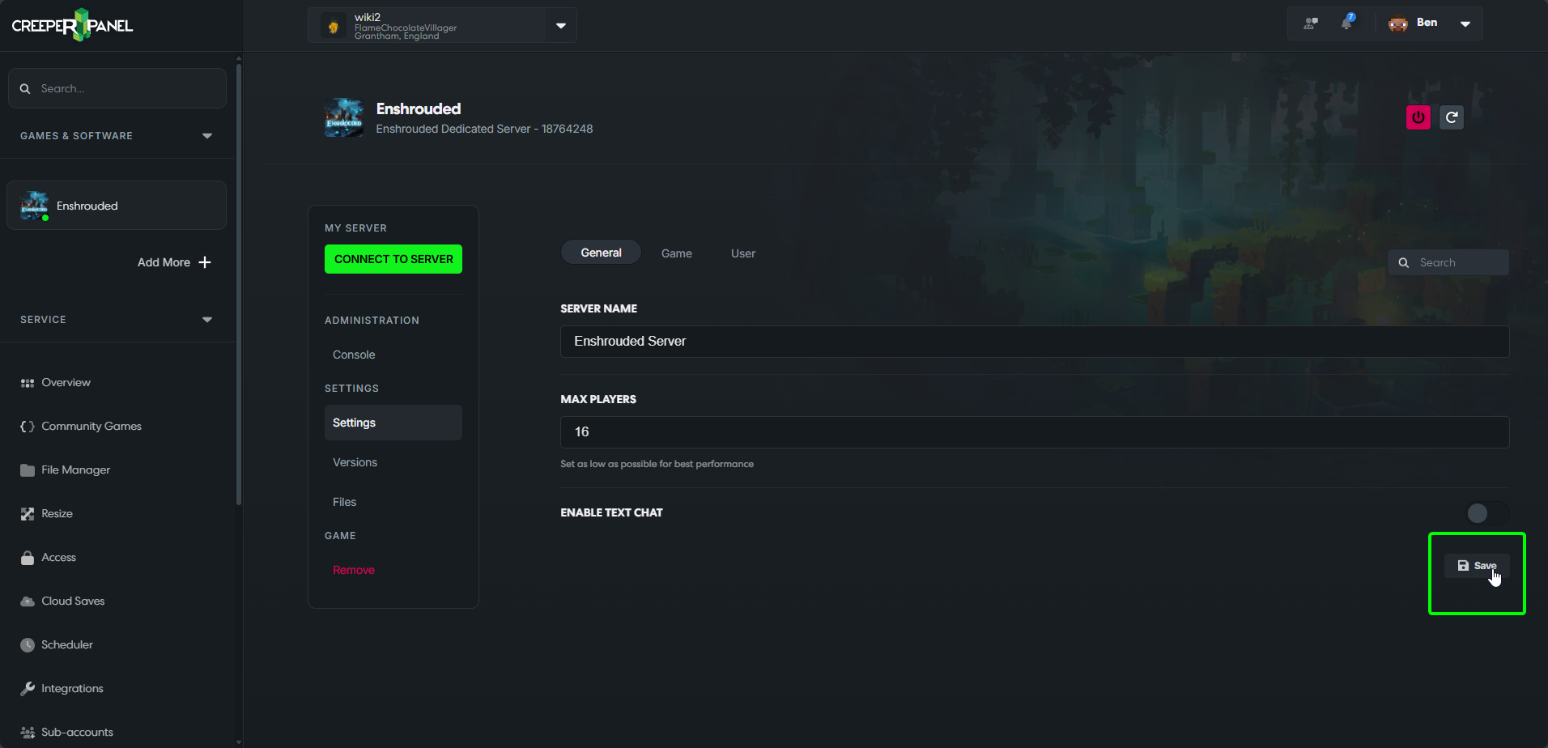Click the Connect to Server button
This screenshot has width=1548, height=748.
[x=393, y=259]
